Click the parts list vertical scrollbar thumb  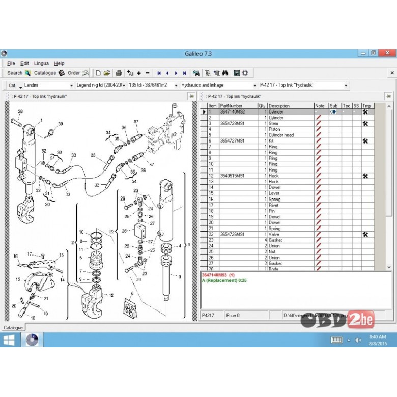[389, 162]
